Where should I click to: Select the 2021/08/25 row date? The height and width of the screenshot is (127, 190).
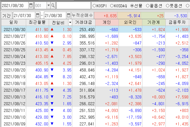tap(15, 50)
